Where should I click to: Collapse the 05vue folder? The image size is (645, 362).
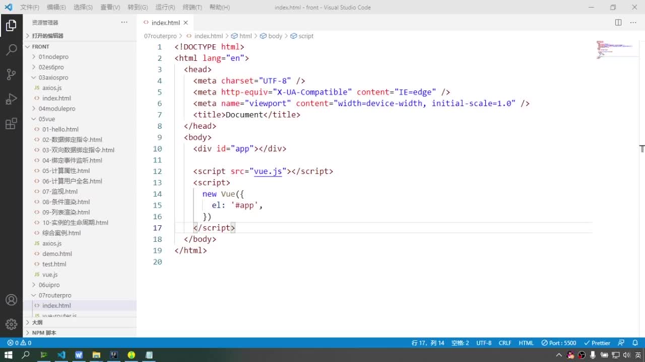click(x=81, y=119)
